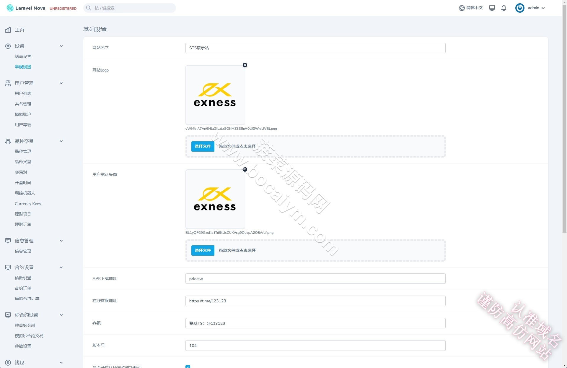Open the notifications bell

tap(504, 8)
